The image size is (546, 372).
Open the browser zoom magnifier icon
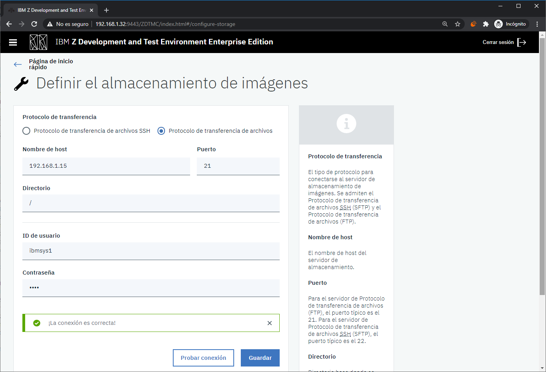[445, 24]
